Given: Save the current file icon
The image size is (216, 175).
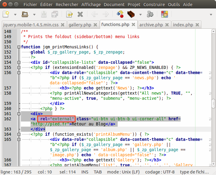Looking at the screenshot, I should pyautogui.click(x=44, y=14).
